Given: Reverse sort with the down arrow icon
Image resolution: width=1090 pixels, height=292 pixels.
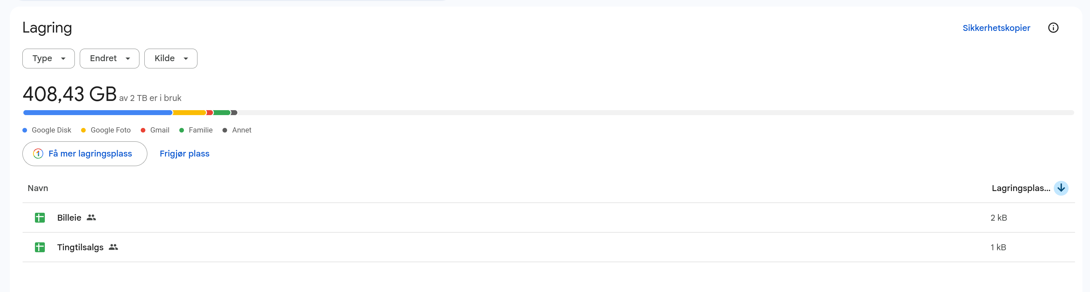Looking at the screenshot, I should click(1061, 188).
